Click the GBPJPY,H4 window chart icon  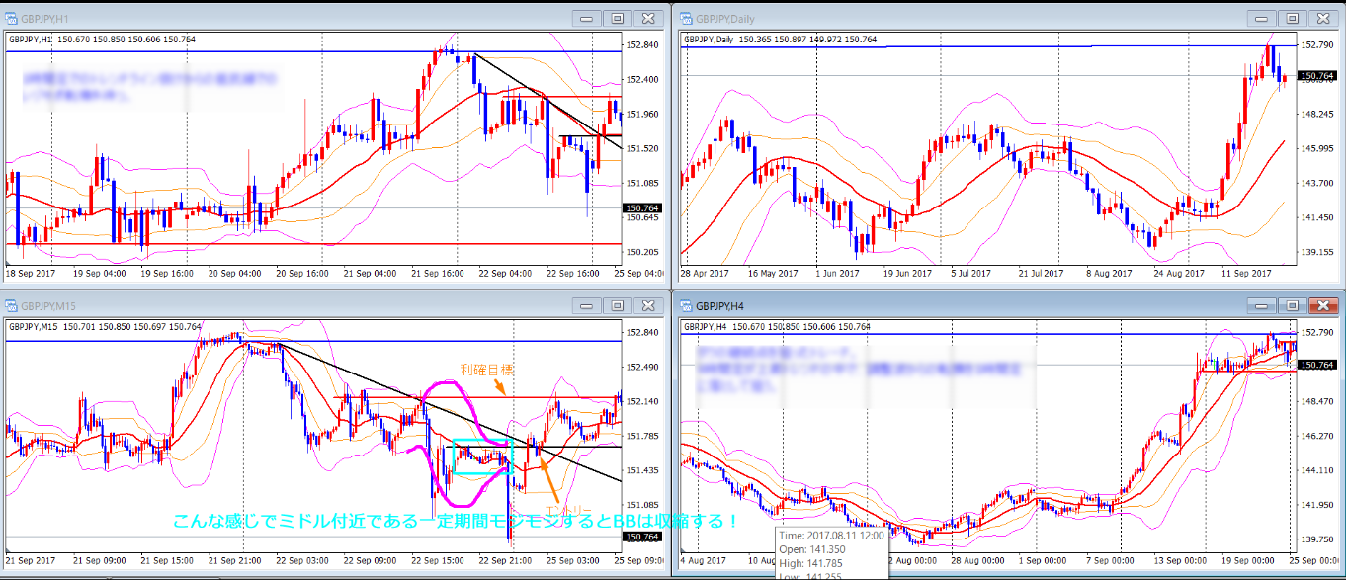pyautogui.click(x=686, y=305)
